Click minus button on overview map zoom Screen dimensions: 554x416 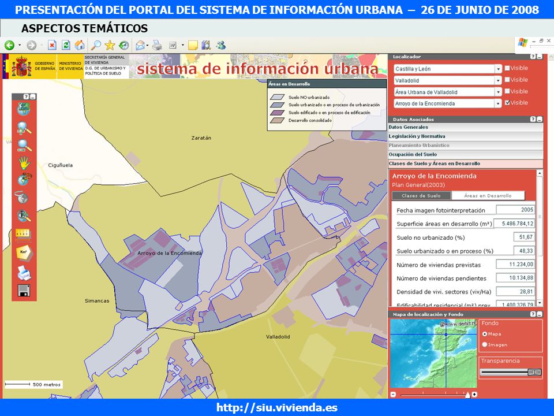point(393,395)
